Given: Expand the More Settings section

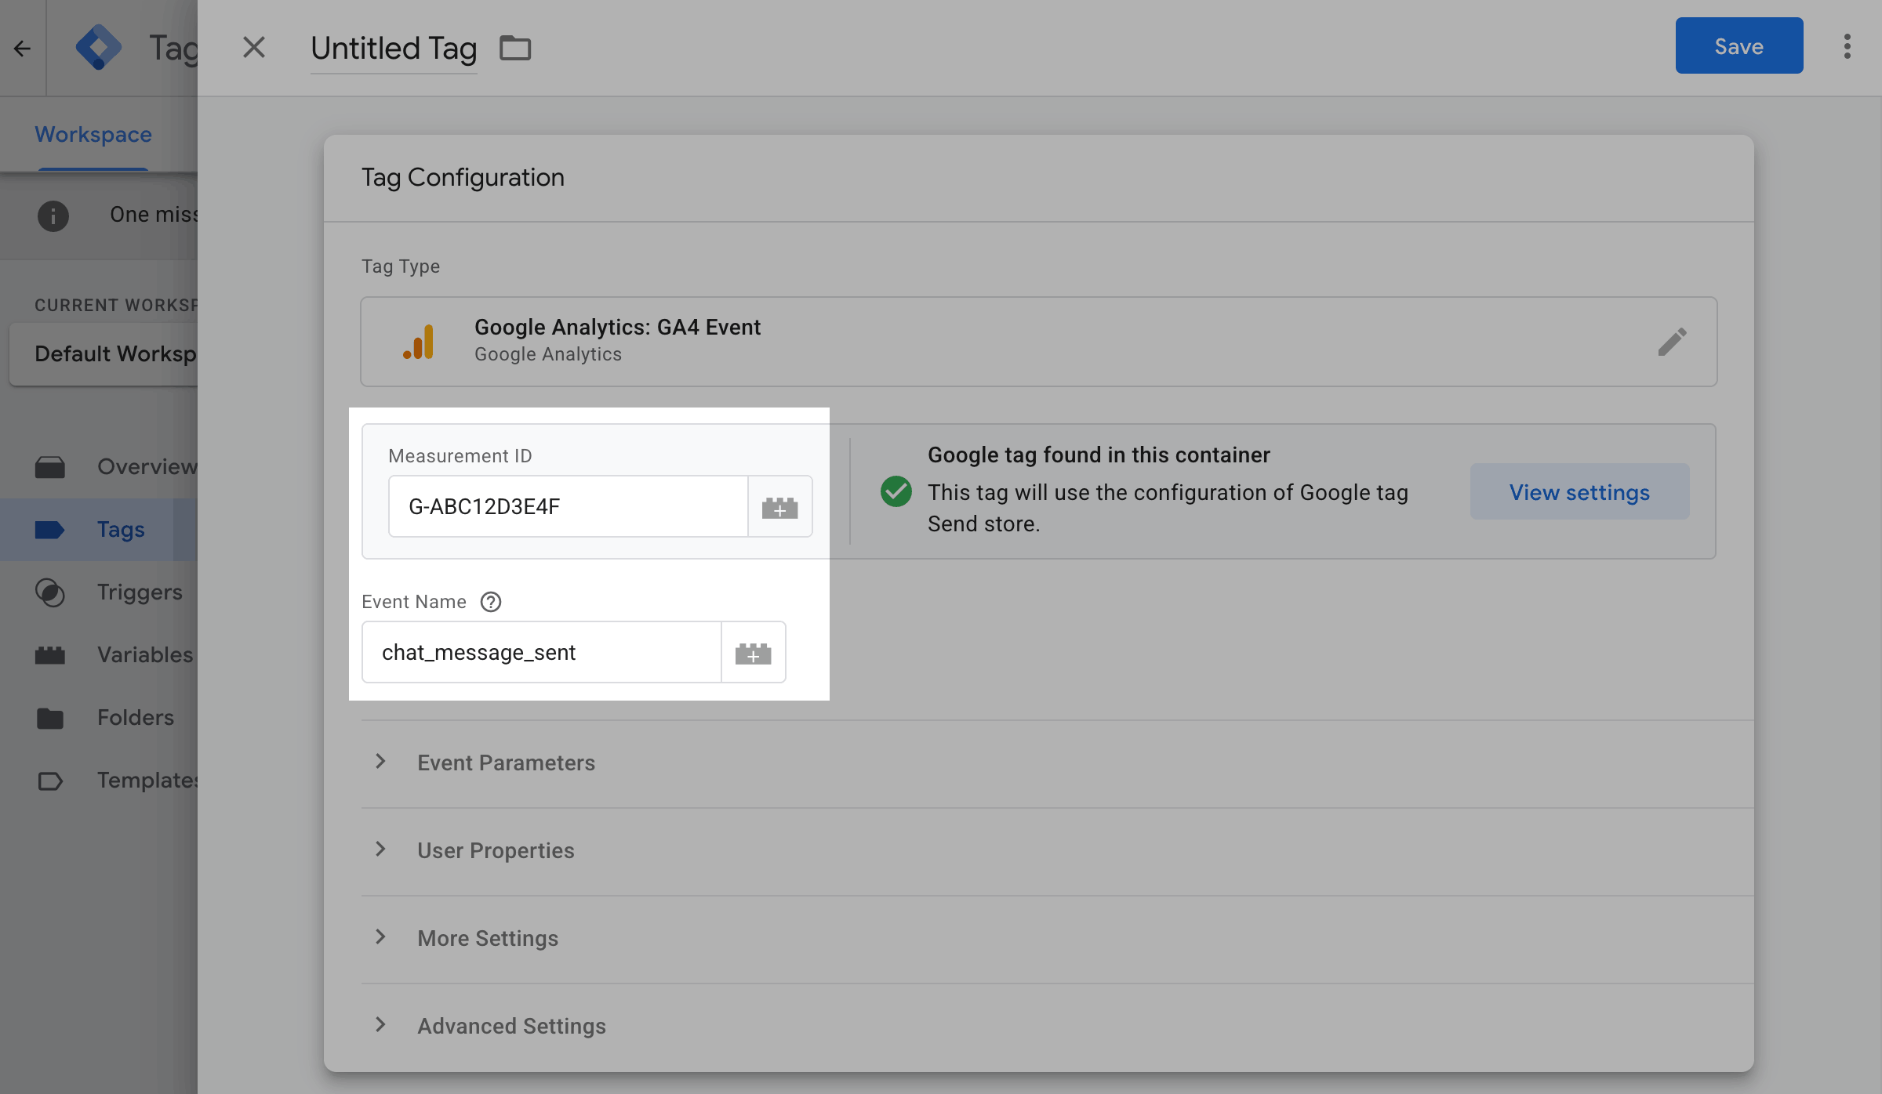Looking at the screenshot, I should pos(487,938).
